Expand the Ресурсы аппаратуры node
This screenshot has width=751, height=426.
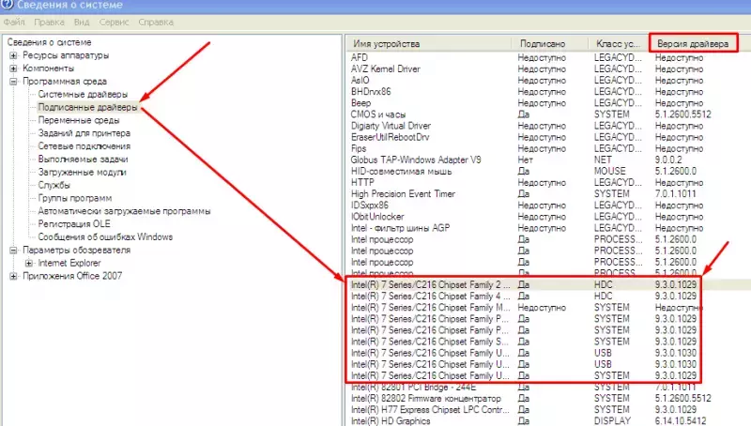(13, 55)
